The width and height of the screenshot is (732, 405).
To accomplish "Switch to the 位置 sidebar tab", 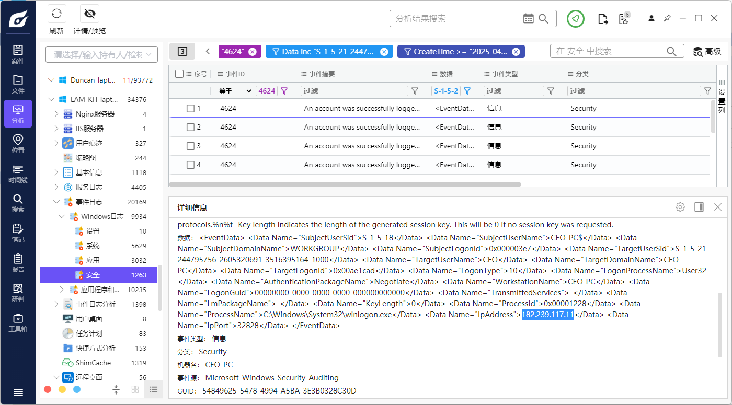I will pos(18,144).
